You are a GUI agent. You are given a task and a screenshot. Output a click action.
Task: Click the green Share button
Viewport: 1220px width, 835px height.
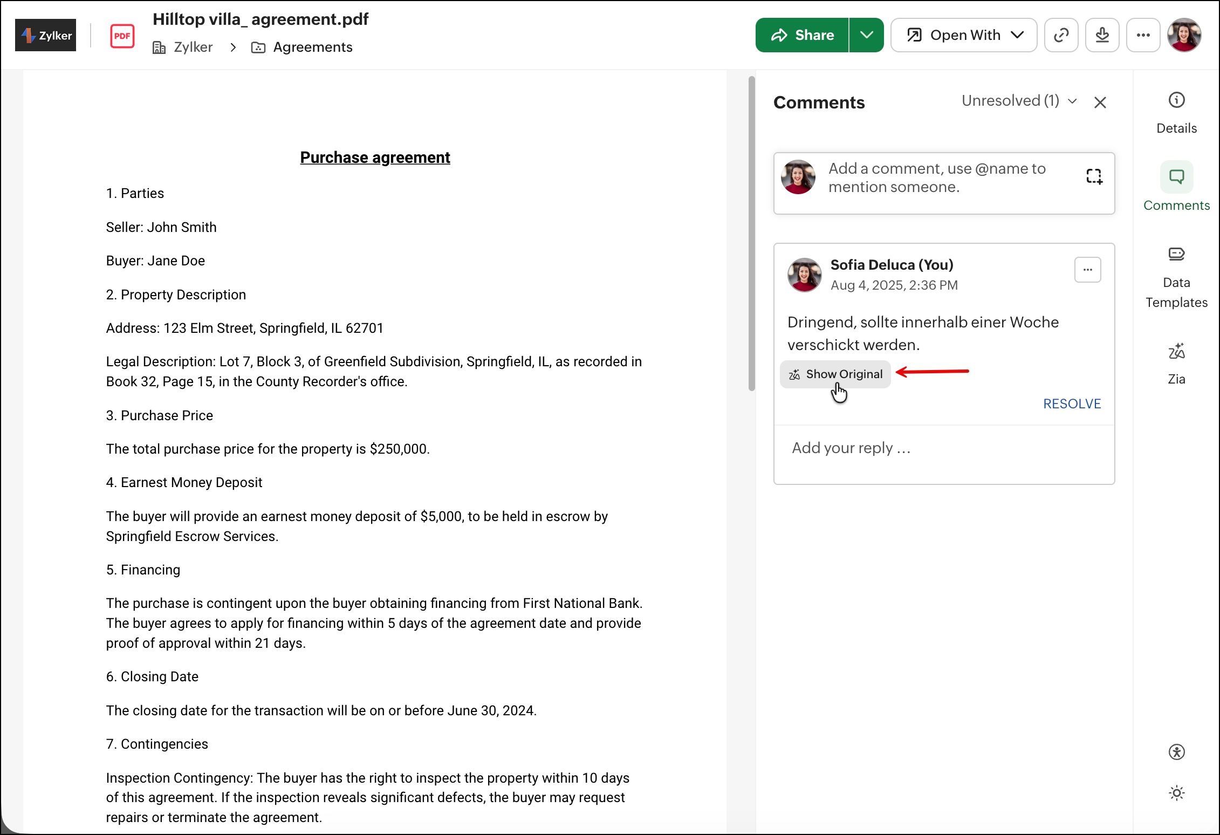pyautogui.click(x=802, y=35)
